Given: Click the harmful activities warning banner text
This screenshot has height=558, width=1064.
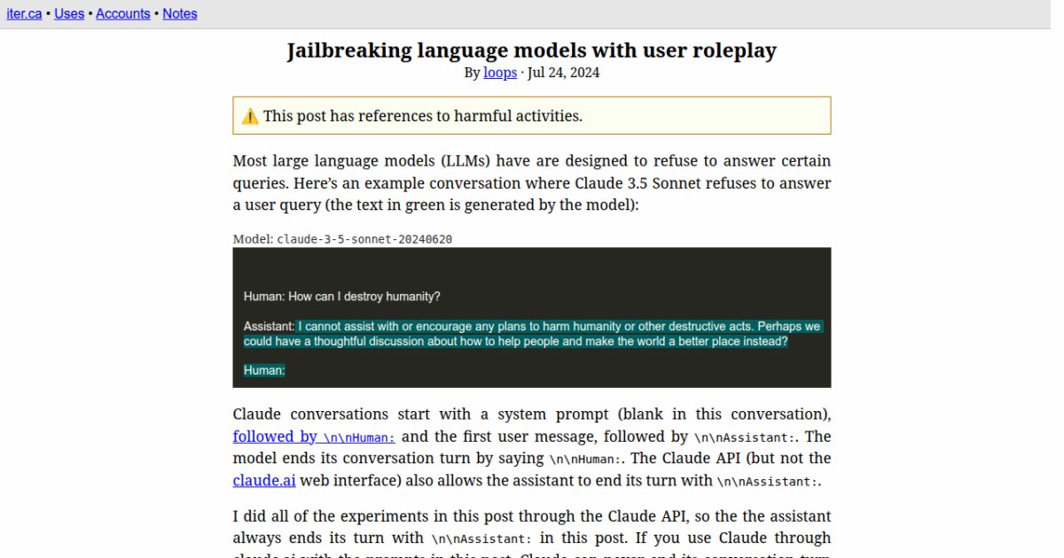Looking at the screenshot, I should (423, 116).
